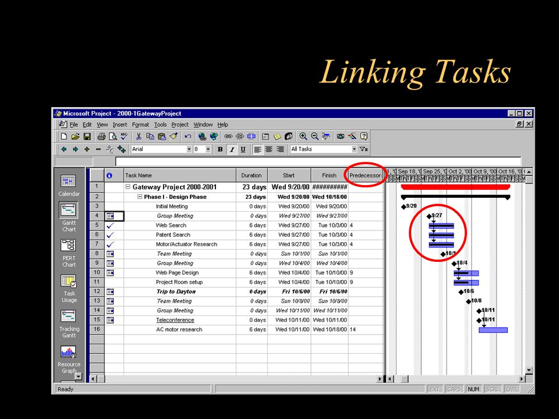Select the Format Painter brush icon
The width and height of the screenshot is (559, 419).
[174, 136]
